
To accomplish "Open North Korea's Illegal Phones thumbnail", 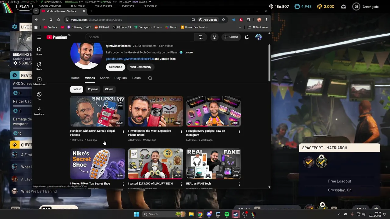I will 97,111.
